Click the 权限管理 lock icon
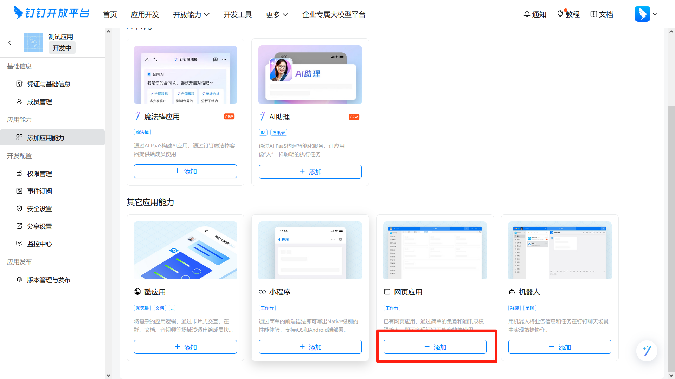 click(19, 173)
